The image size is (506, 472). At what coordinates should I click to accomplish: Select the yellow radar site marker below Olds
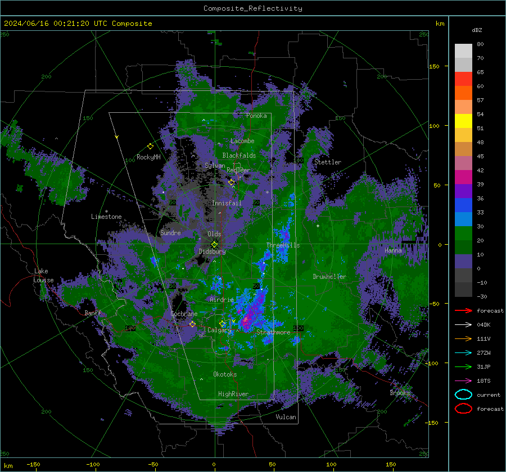pyautogui.click(x=214, y=245)
